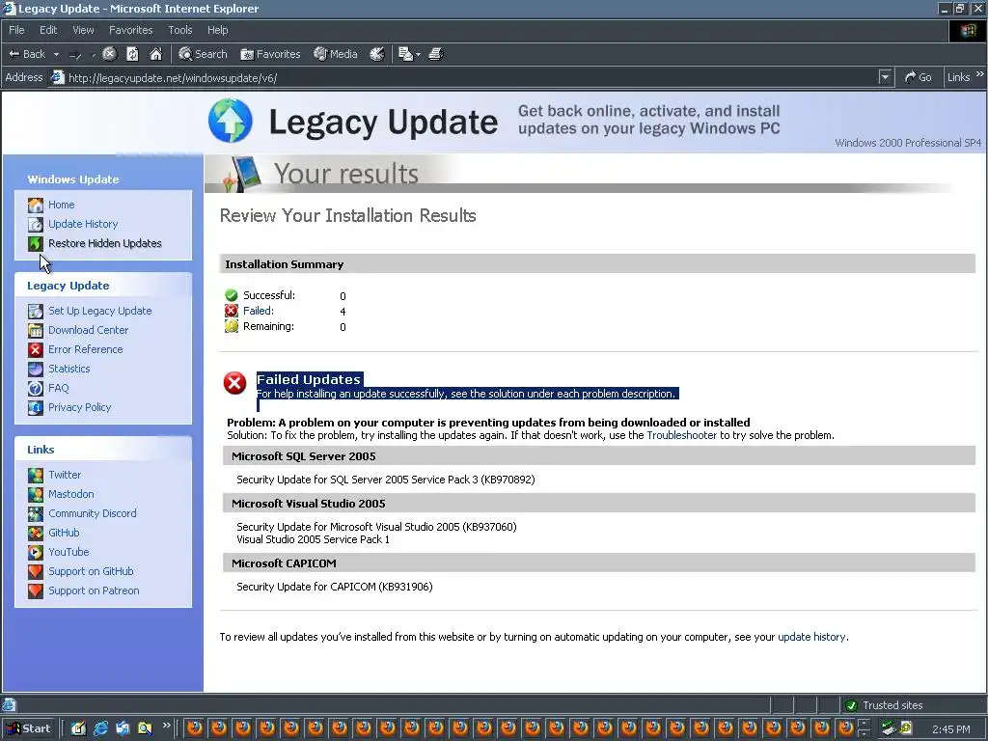Open the Back history dropdown arrow
This screenshot has width=988, height=741.
click(56, 55)
